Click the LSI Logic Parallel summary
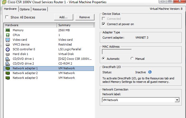 coord(70,49)
